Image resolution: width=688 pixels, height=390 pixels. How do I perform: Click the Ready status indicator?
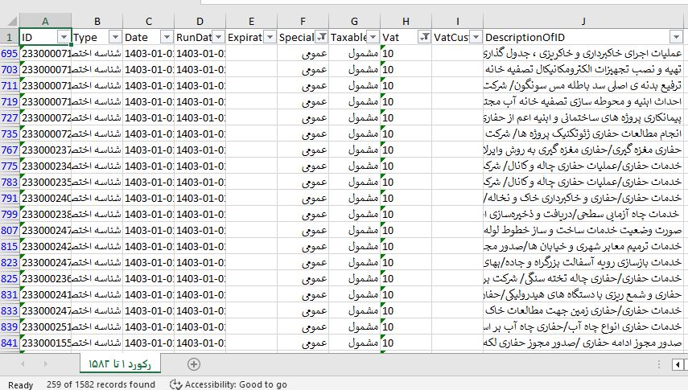pyautogui.click(x=21, y=384)
